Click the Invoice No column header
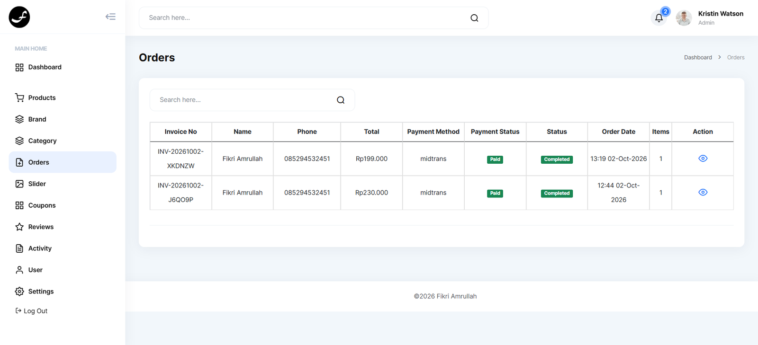Image resolution: width=758 pixels, height=345 pixels. tap(180, 132)
